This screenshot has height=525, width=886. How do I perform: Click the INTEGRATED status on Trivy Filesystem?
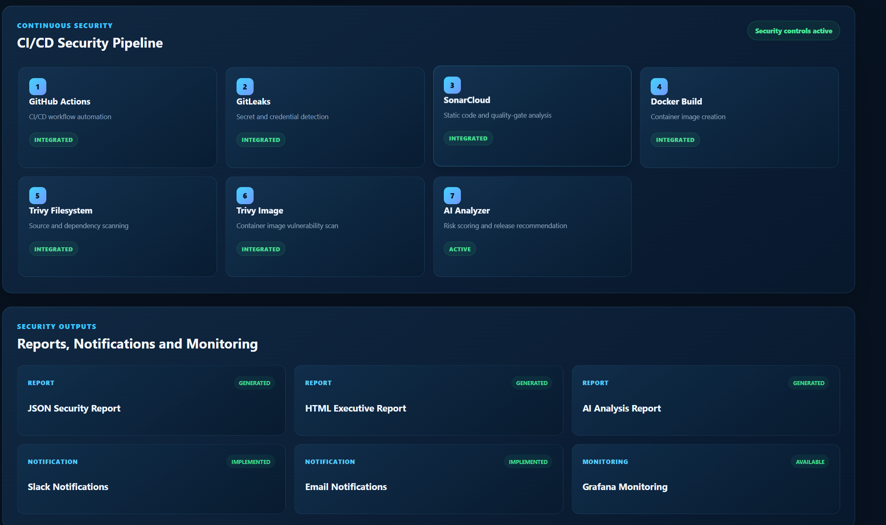(x=54, y=249)
